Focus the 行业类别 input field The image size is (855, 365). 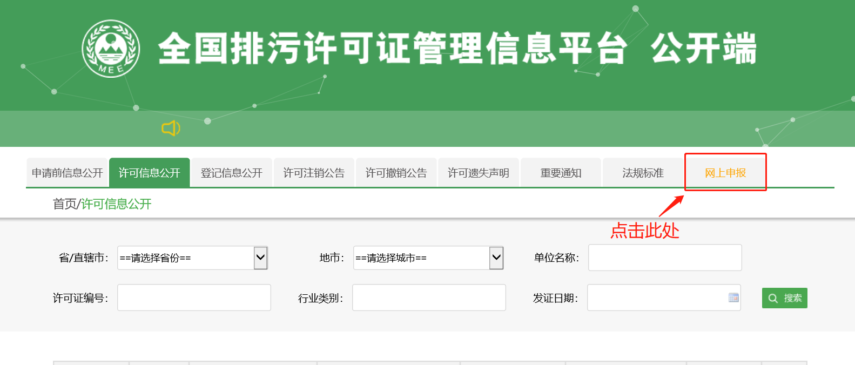pyautogui.click(x=429, y=298)
